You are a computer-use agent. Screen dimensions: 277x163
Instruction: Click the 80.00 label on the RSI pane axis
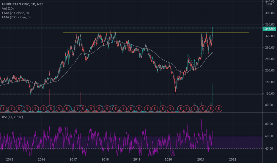269,124
